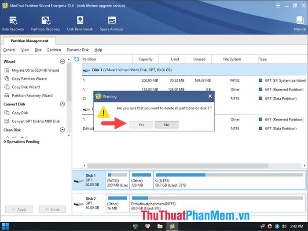Screen dimensions: 308x231
Task: Select the Disk 2 (Other) 16 MB block
Action: tap(117, 203)
